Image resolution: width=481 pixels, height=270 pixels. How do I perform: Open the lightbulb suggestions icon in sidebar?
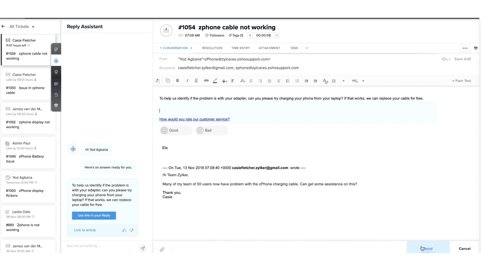pos(56,72)
